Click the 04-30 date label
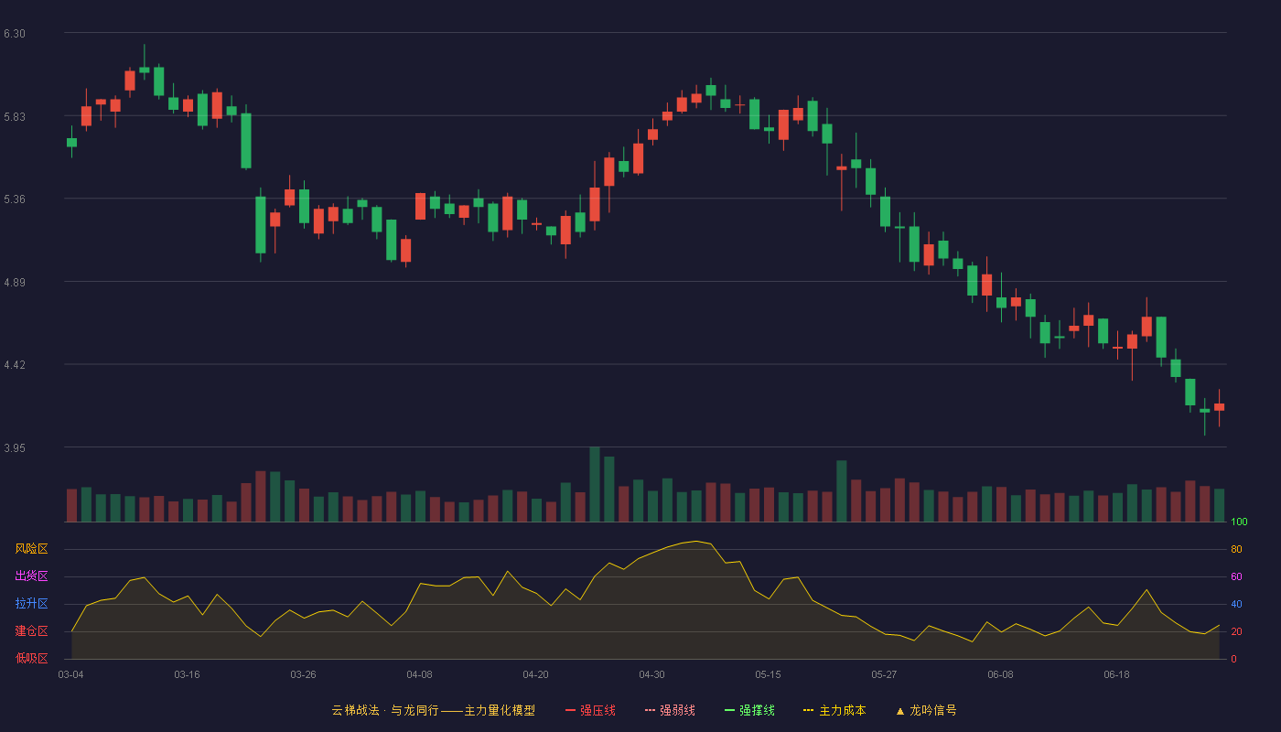This screenshot has width=1281, height=732. pyautogui.click(x=652, y=674)
